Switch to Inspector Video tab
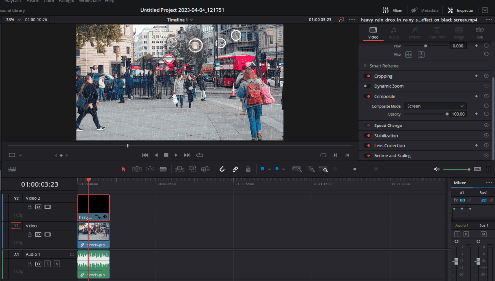Screen dimensions: 495x281 click(373, 33)
